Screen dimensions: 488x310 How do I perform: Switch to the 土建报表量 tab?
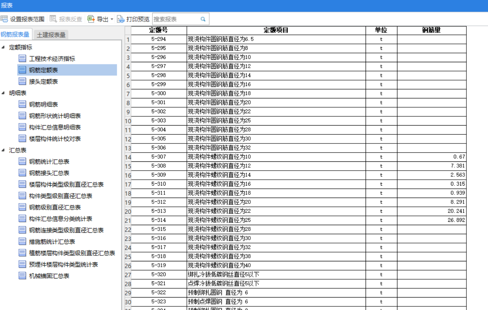51,35
